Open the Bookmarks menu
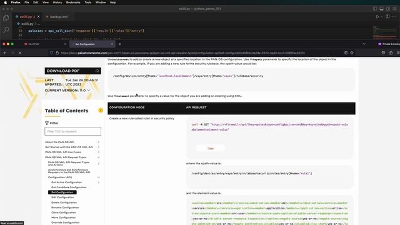Screen dimensions: 400x225 click(x=73, y=2)
